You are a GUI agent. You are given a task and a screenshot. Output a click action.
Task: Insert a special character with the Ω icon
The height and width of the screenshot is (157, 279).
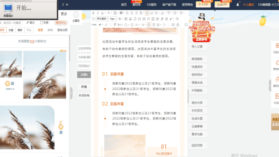pos(126,25)
